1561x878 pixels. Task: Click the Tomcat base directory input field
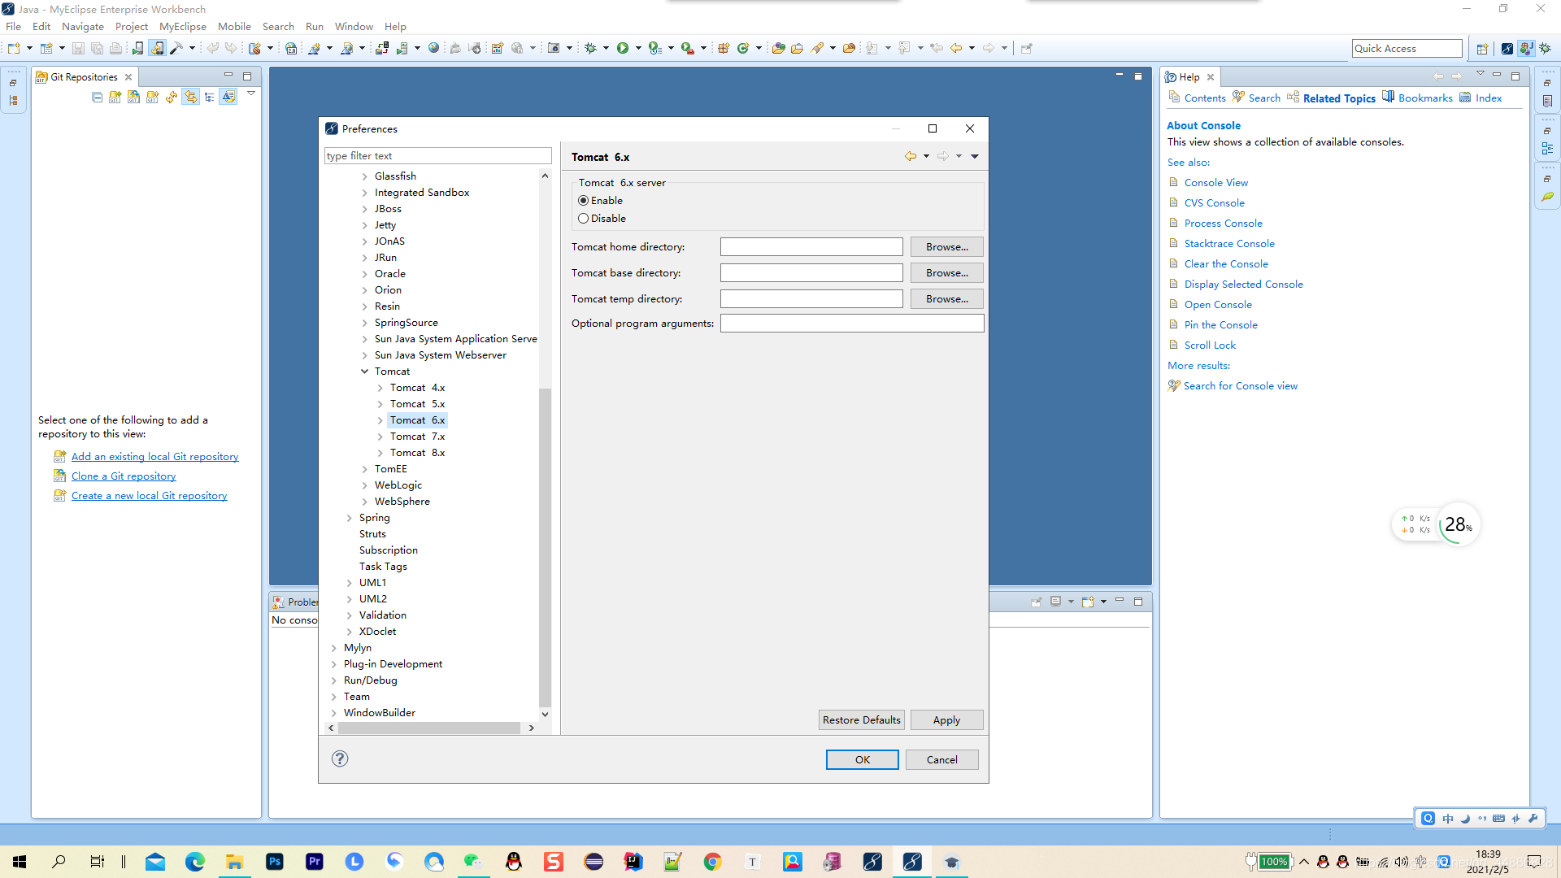[811, 272]
